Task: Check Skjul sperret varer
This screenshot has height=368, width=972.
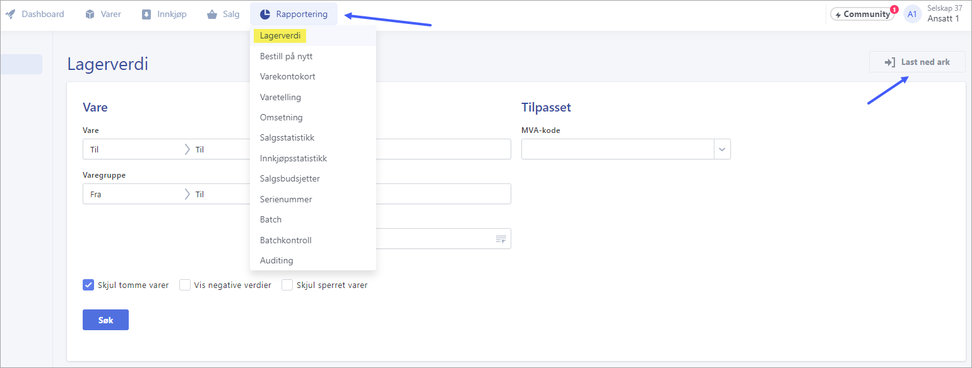Action: pyautogui.click(x=287, y=285)
